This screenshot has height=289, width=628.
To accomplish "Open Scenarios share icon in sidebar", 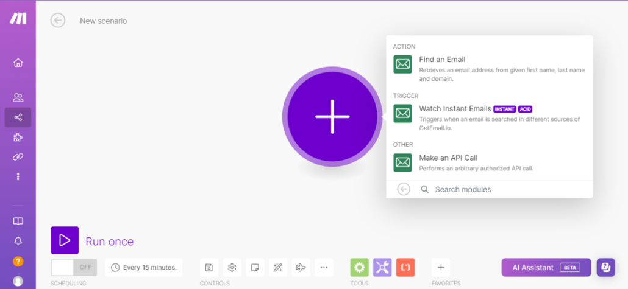I will [x=18, y=117].
